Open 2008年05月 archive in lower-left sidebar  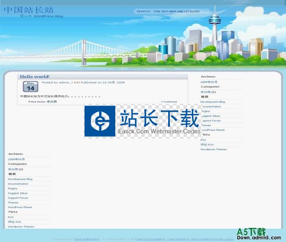pyautogui.click(x=16, y=159)
